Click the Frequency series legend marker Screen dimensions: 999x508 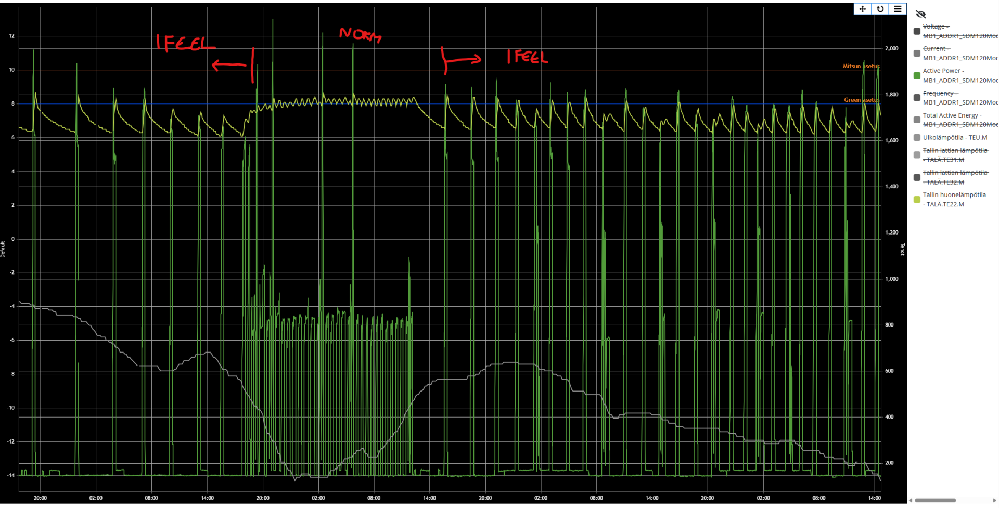coord(917,98)
